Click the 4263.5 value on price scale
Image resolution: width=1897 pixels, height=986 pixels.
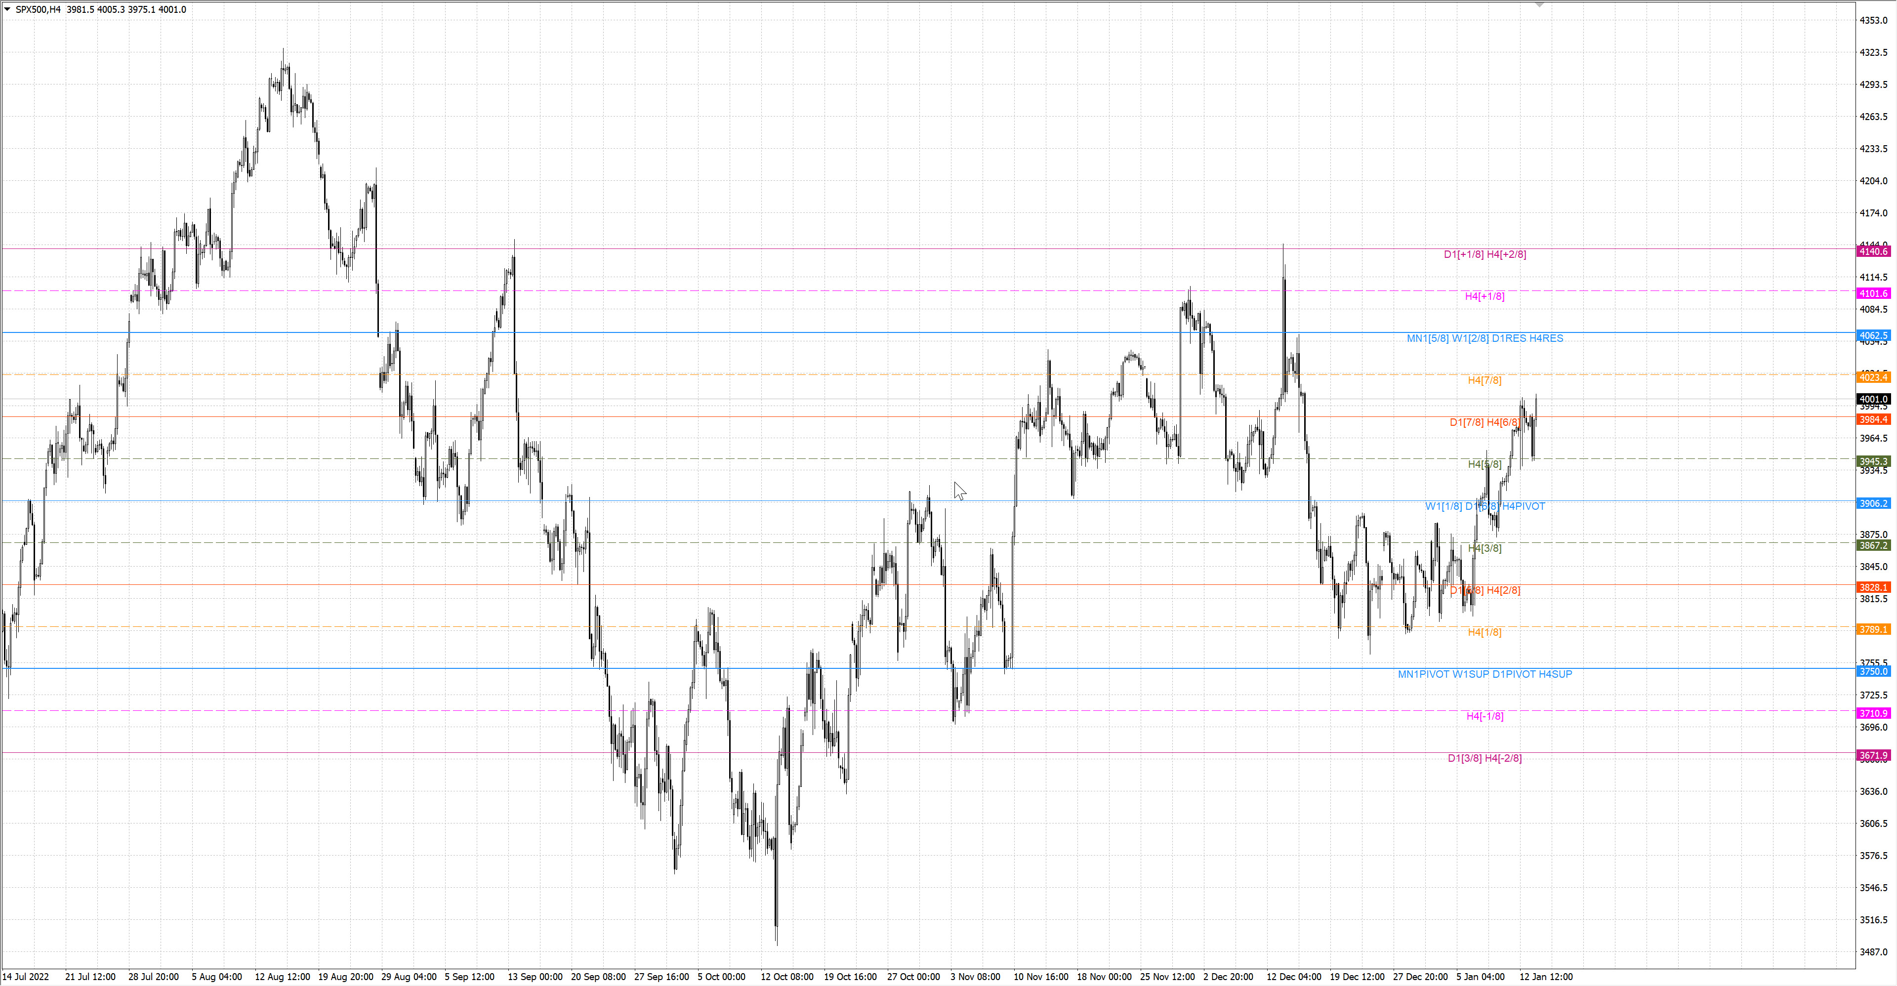pos(1873,117)
